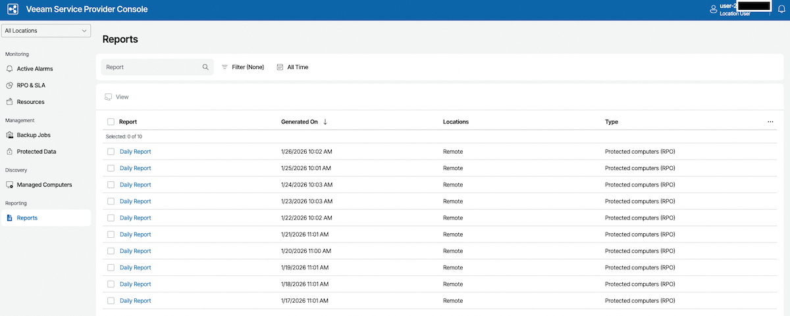The height and width of the screenshot is (316, 790).
Task: Click the View icon in toolbar
Action: coord(108,97)
